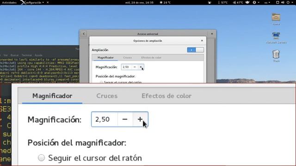Switch to Efectos de color tab in small dialog

click(x=151, y=58)
